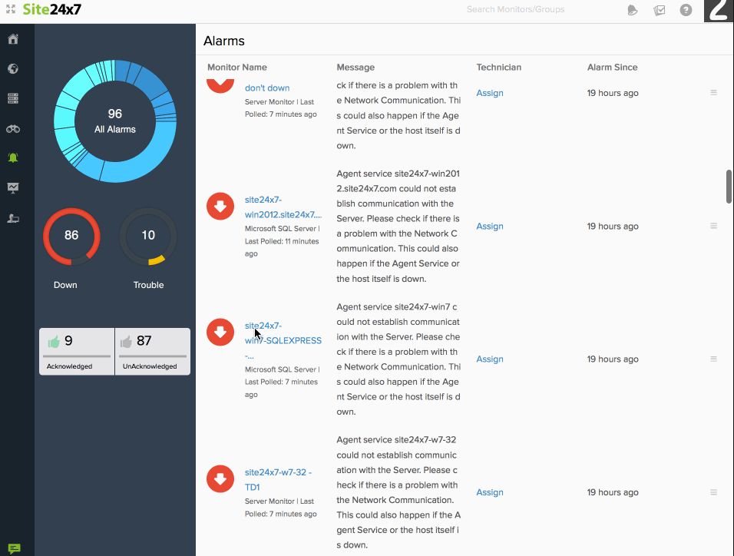Click "19 hours ago" in the site24x7-win7-SQLEXPRESS row
This screenshot has height=556, width=734.
[613, 359]
